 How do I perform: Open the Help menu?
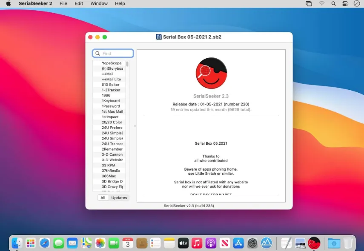[120, 3]
